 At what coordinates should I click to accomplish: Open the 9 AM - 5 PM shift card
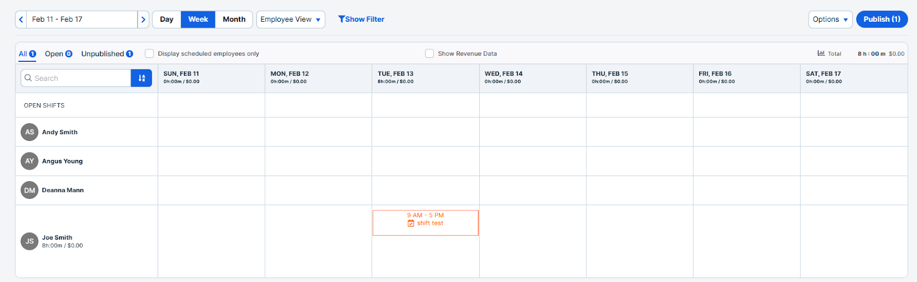(425, 223)
